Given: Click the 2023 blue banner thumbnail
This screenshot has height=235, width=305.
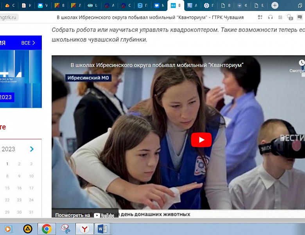Looking at the screenshot, I should coord(21,79).
